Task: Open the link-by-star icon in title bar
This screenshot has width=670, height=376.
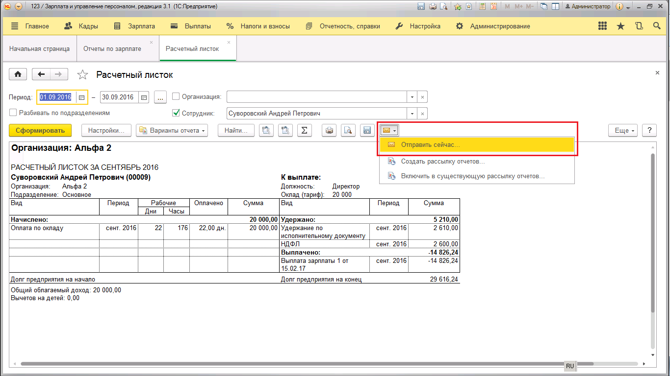Action: (469, 6)
